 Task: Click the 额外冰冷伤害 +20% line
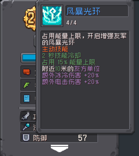[x=70, y=75]
